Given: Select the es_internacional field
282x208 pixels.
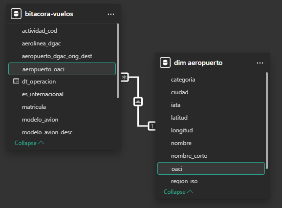Looking at the screenshot, I should (62, 94).
